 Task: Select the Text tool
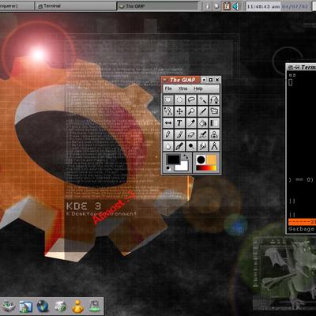pyautogui.click(x=179, y=123)
